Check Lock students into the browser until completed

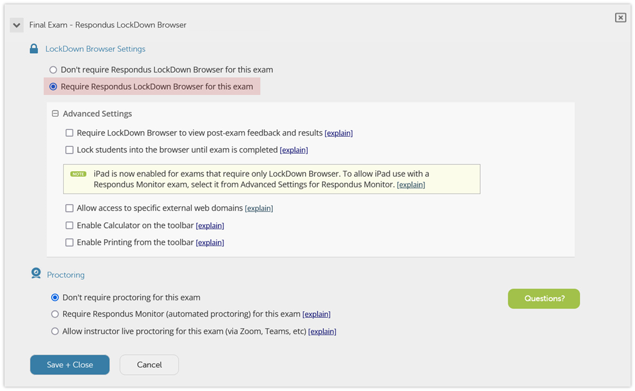tap(70, 150)
